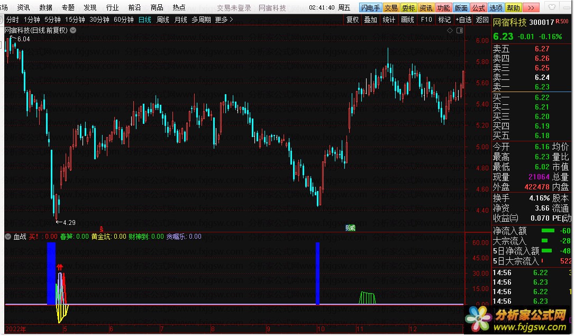Viewport: 575px width, 336px height.
Task: Click stock name 网宿科技 in quote panel
Action: tap(510, 23)
